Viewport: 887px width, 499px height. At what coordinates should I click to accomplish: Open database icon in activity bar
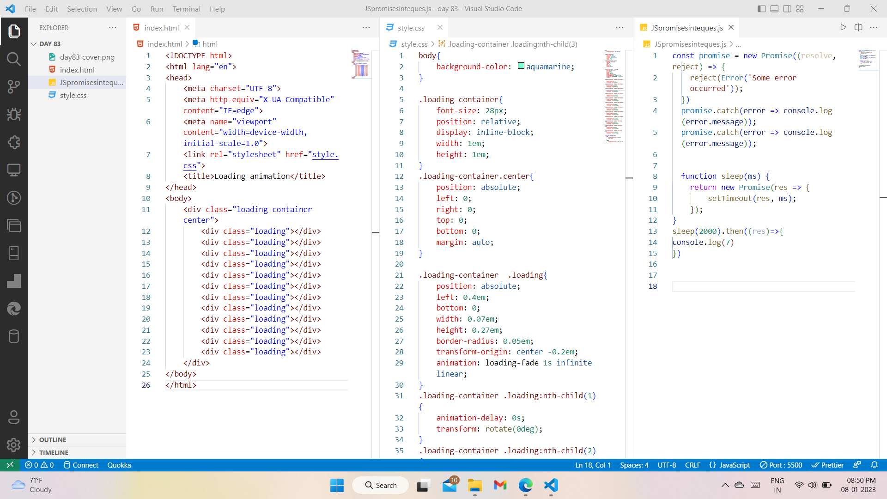coord(14,336)
